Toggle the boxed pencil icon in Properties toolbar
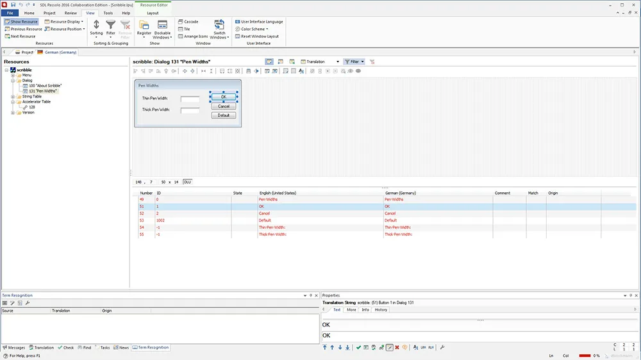641x360 pixels. [x=390, y=347]
